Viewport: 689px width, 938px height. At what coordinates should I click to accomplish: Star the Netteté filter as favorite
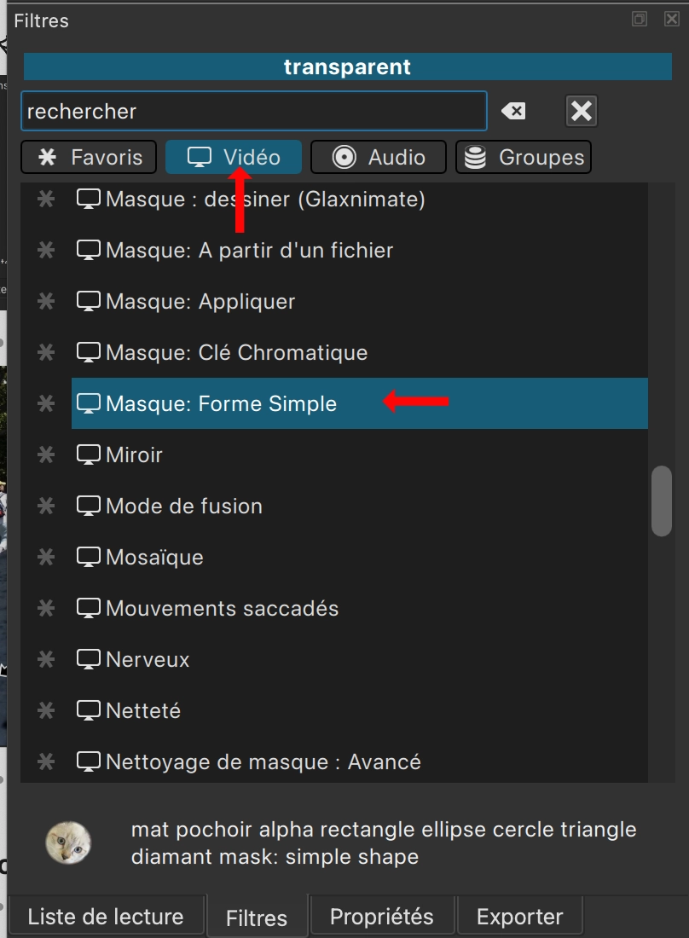[46, 710]
